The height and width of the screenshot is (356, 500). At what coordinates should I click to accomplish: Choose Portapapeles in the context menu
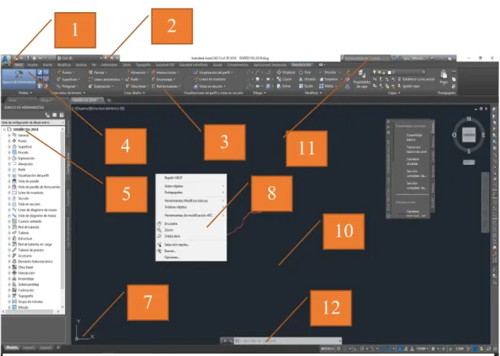[x=191, y=193]
